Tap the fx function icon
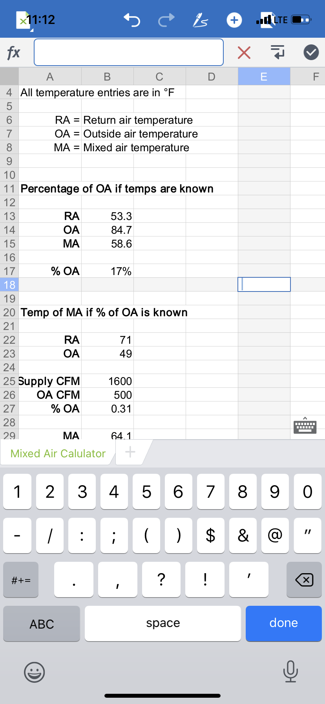 click(14, 52)
